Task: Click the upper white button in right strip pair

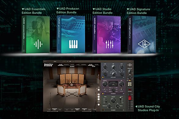Action: [130, 83]
